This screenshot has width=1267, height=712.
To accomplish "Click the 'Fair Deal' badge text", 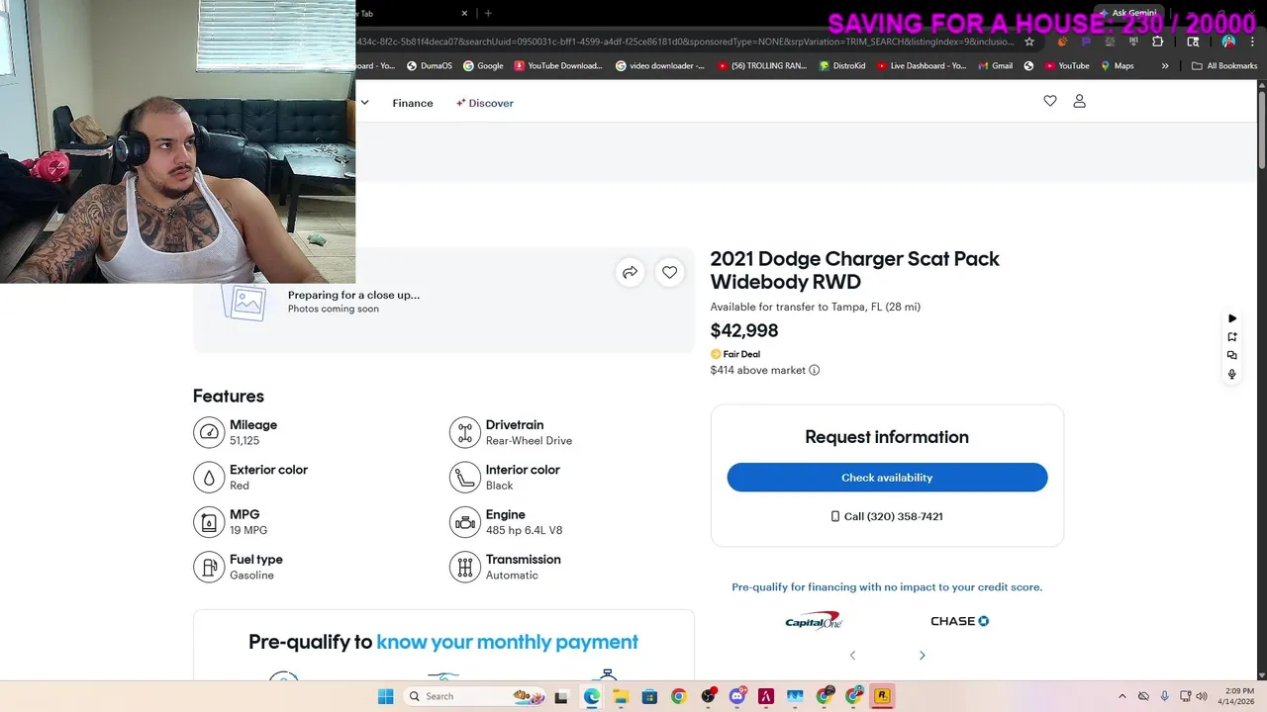I will (x=741, y=354).
